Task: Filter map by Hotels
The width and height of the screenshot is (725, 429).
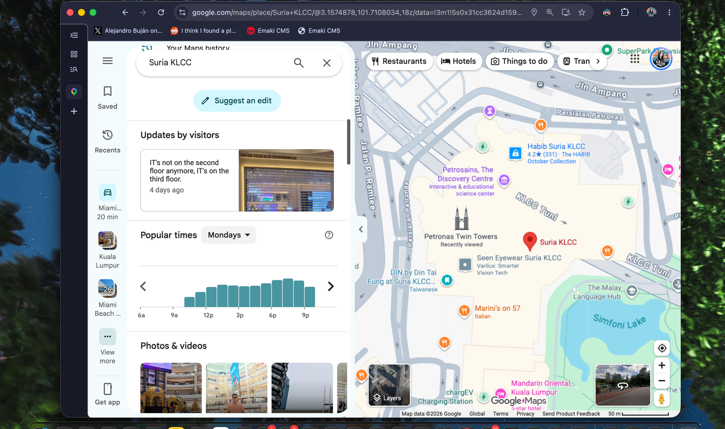Action: pyautogui.click(x=459, y=61)
